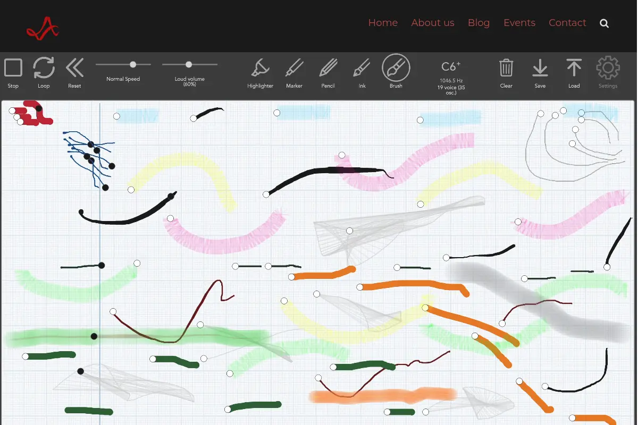Image resolution: width=638 pixels, height=425 pixels.
Task: Clear the canvas with the trash icon
Action: point(506,68)
